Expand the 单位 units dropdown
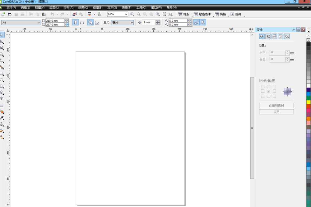The image size is (311, 207). tap(132, 23)
